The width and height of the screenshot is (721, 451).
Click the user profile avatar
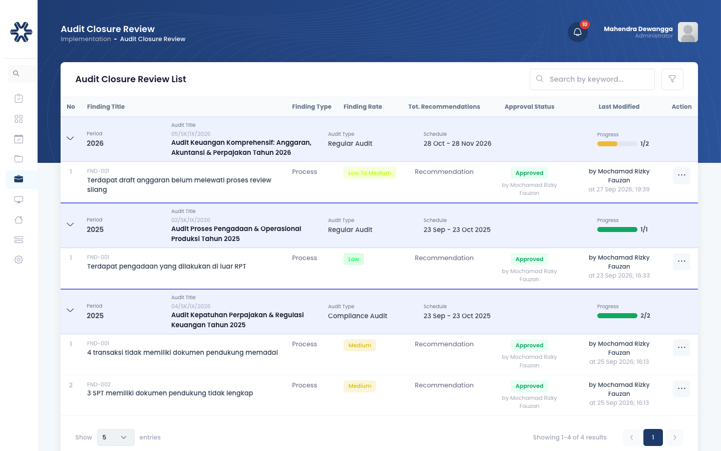(x=688, y=32)
